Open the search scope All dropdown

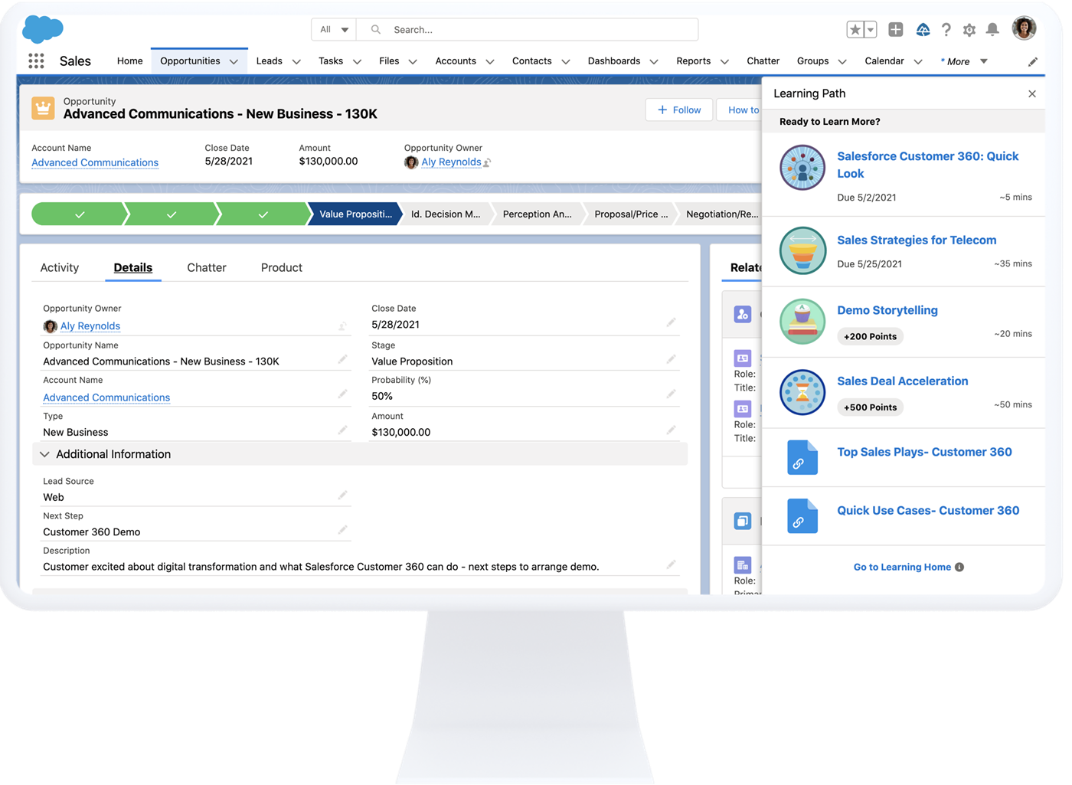point(334,30)
